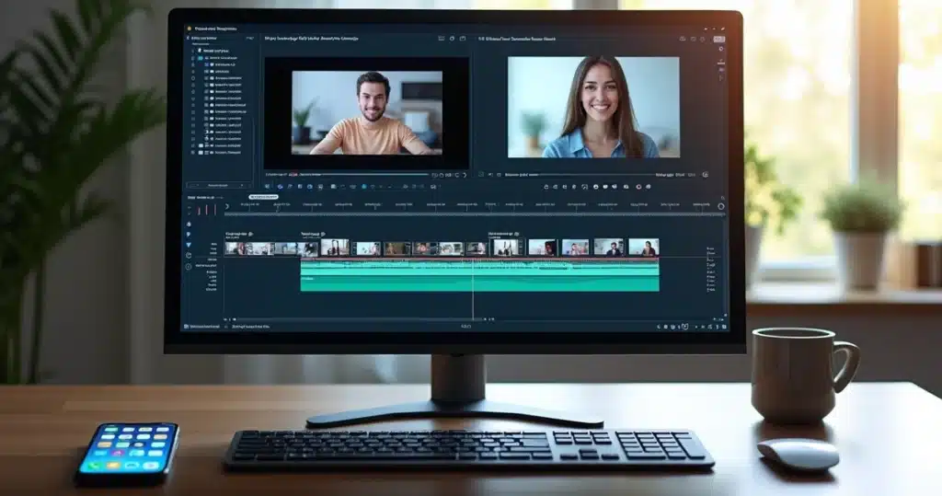
Task: Select the blue triangle tool in timeline sidebar
Action: pyautogui.click(x=189, y=245)
